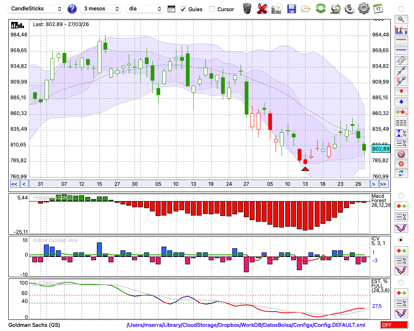Image resolution: width=414 pixels, height=331 pixels.
Task: Select the radio button beside Macd Forest panel
Action: [401, 195]
